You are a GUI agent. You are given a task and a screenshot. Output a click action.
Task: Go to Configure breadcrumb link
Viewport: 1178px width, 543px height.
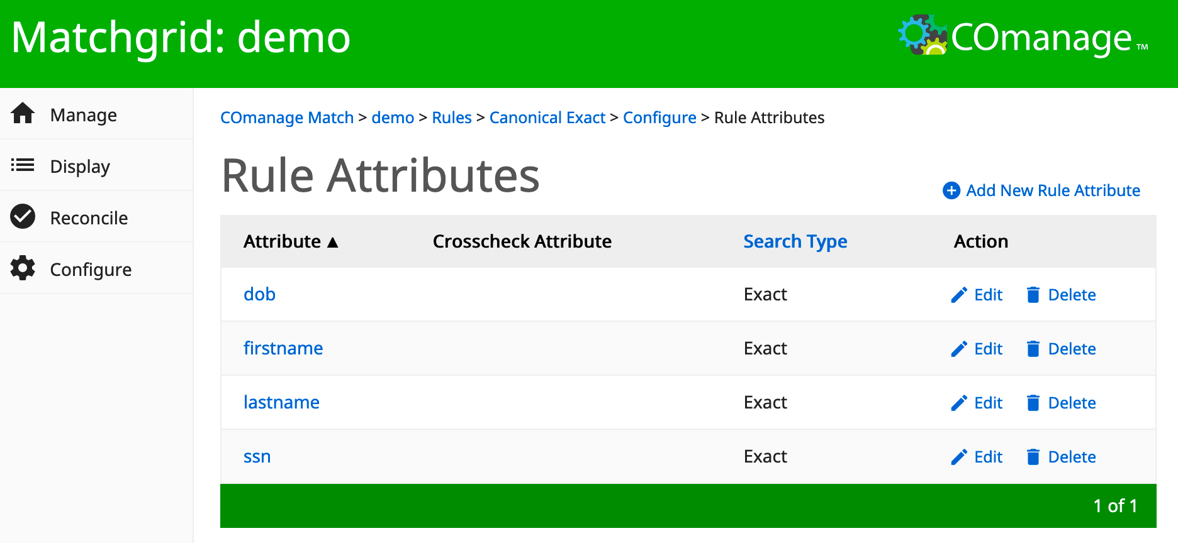(659, 118)
